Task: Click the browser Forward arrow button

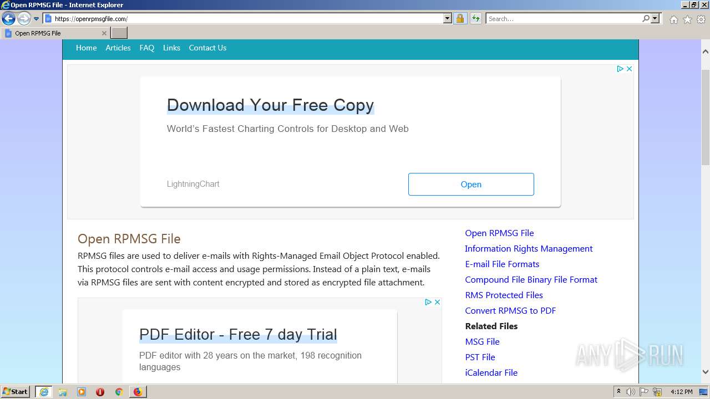Action: 23,18
